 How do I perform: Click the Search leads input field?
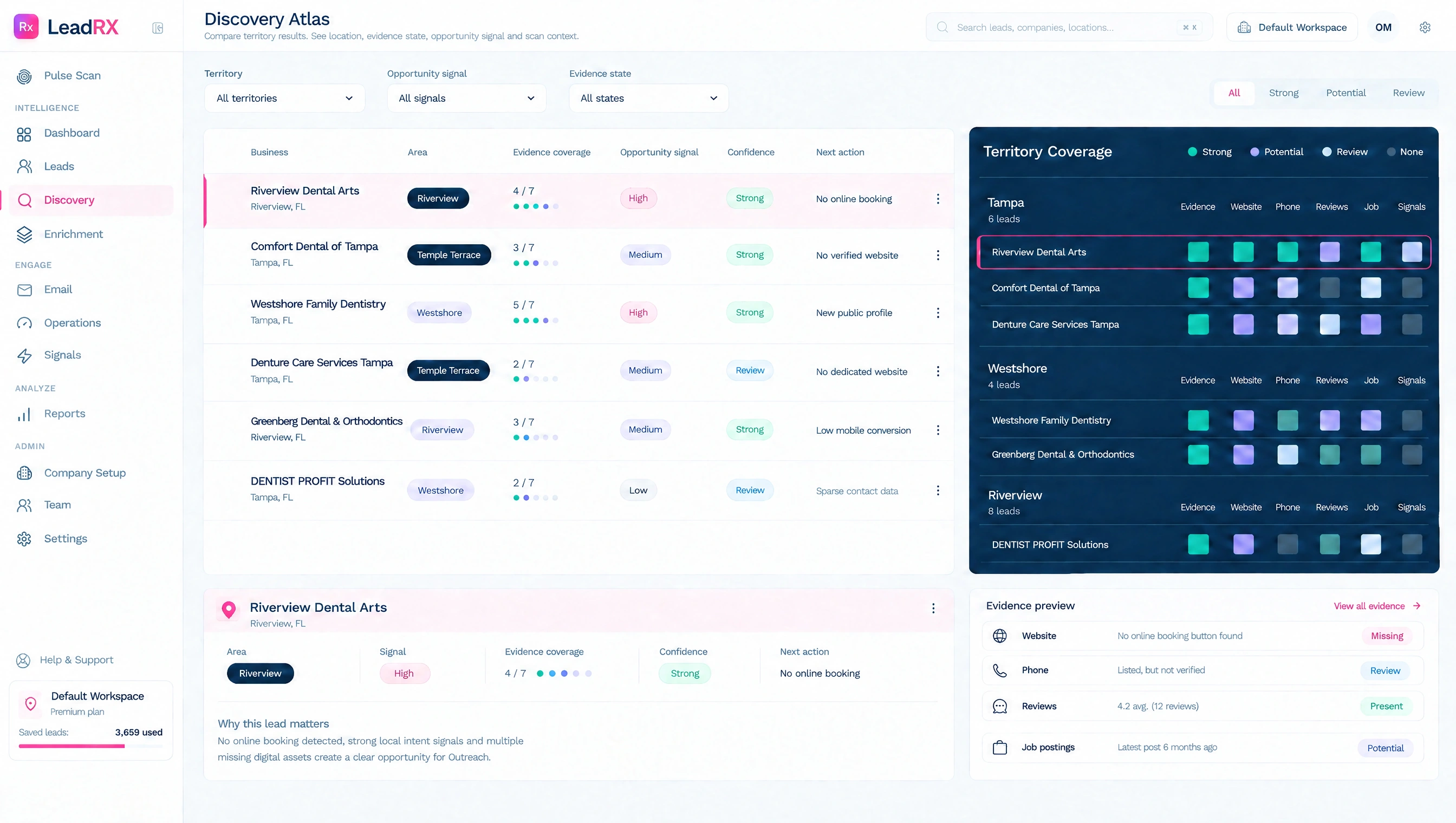[x=1069, y=27]
